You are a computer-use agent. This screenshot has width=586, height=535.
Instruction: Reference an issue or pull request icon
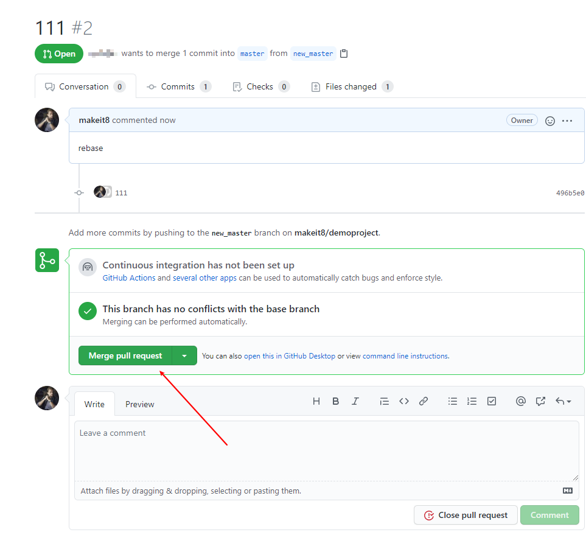[540, 401]
